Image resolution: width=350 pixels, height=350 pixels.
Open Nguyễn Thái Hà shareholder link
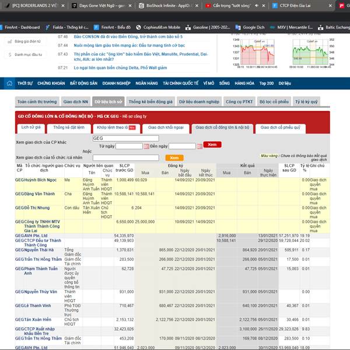point(39,250)
